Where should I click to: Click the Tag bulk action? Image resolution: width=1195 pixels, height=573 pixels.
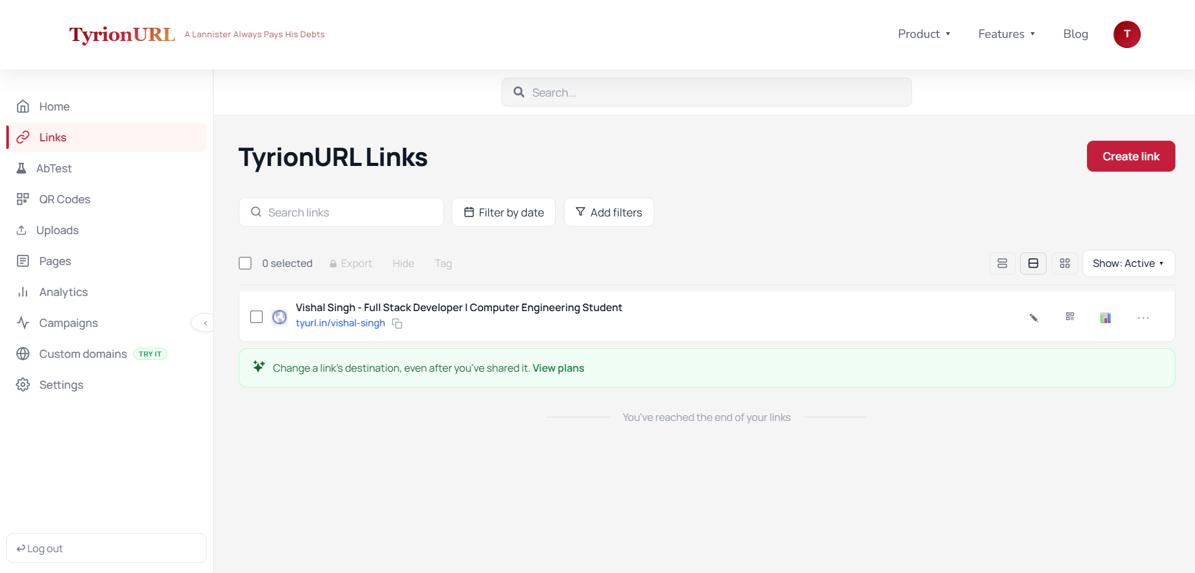point(443,263)
